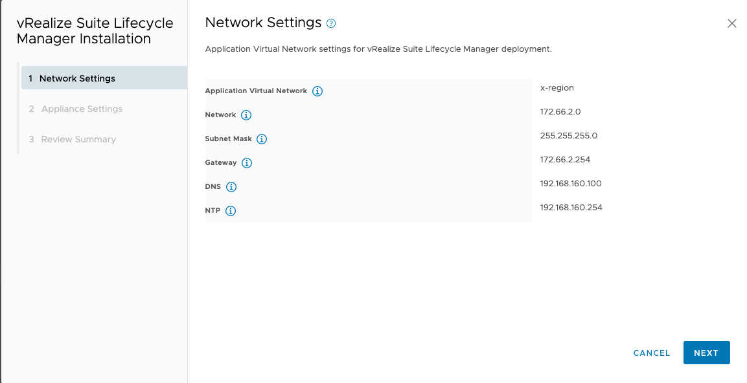Click the network value 172.66.2.0

560,112
